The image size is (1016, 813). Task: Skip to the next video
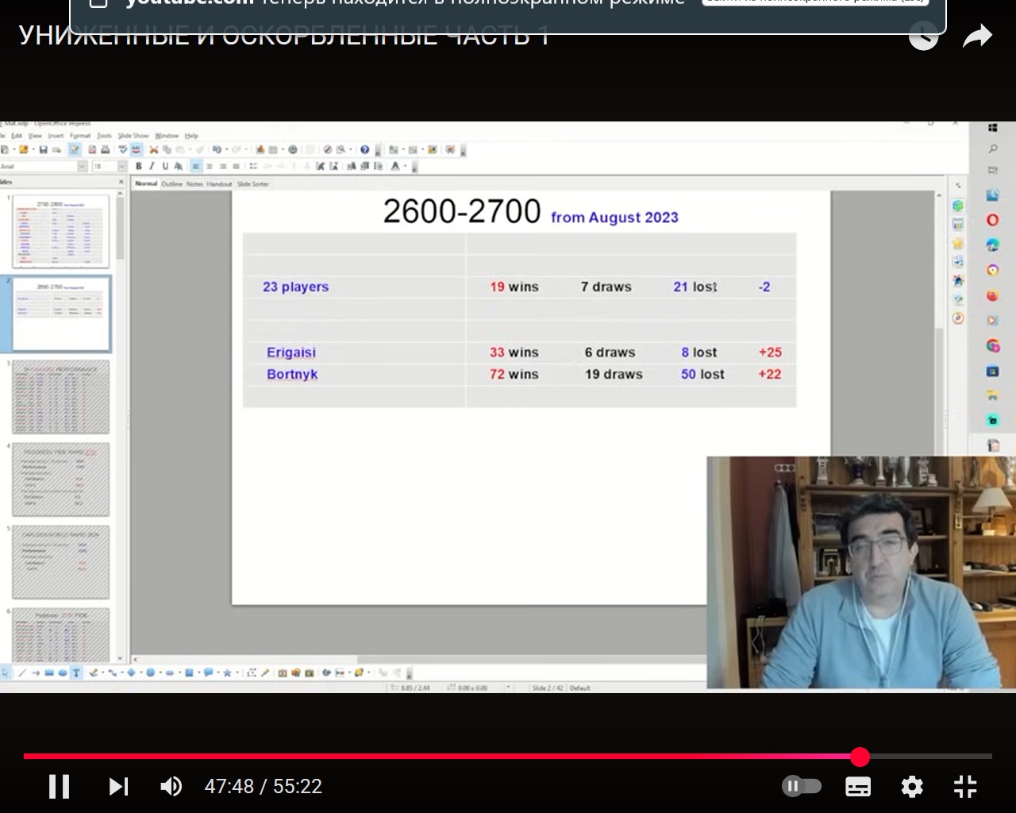(x=118, y=786)
